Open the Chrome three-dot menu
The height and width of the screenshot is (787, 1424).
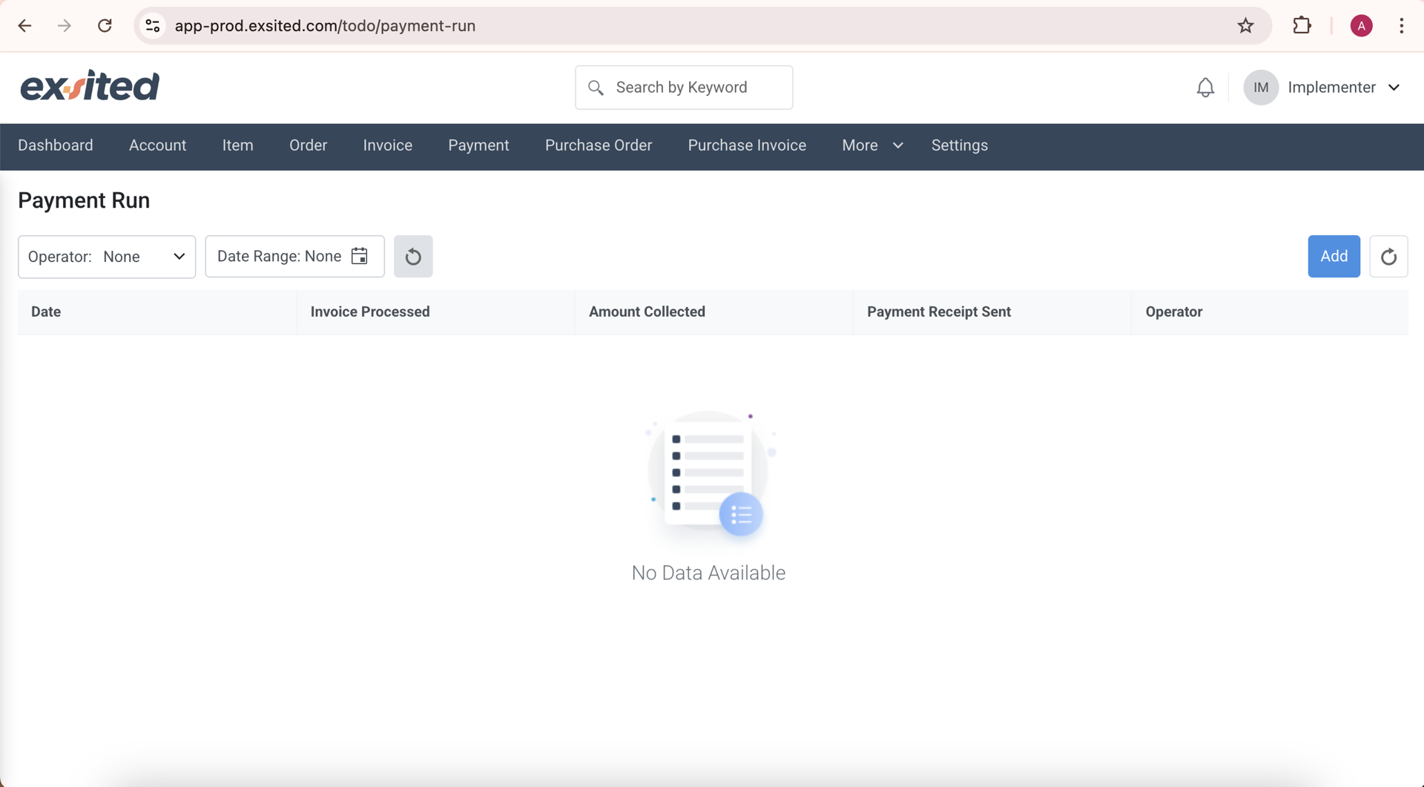click(x=1401, y=26)
